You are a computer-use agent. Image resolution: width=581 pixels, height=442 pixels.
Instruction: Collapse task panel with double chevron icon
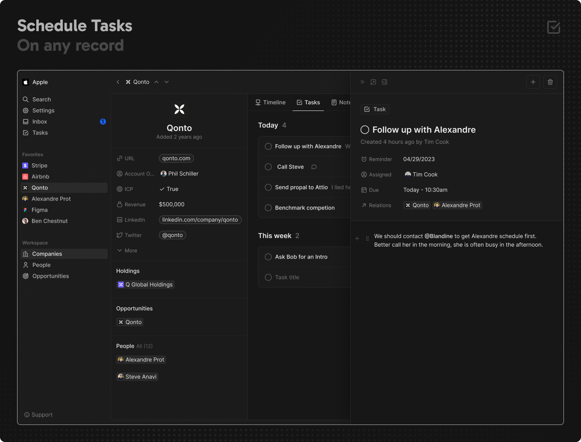362,82
